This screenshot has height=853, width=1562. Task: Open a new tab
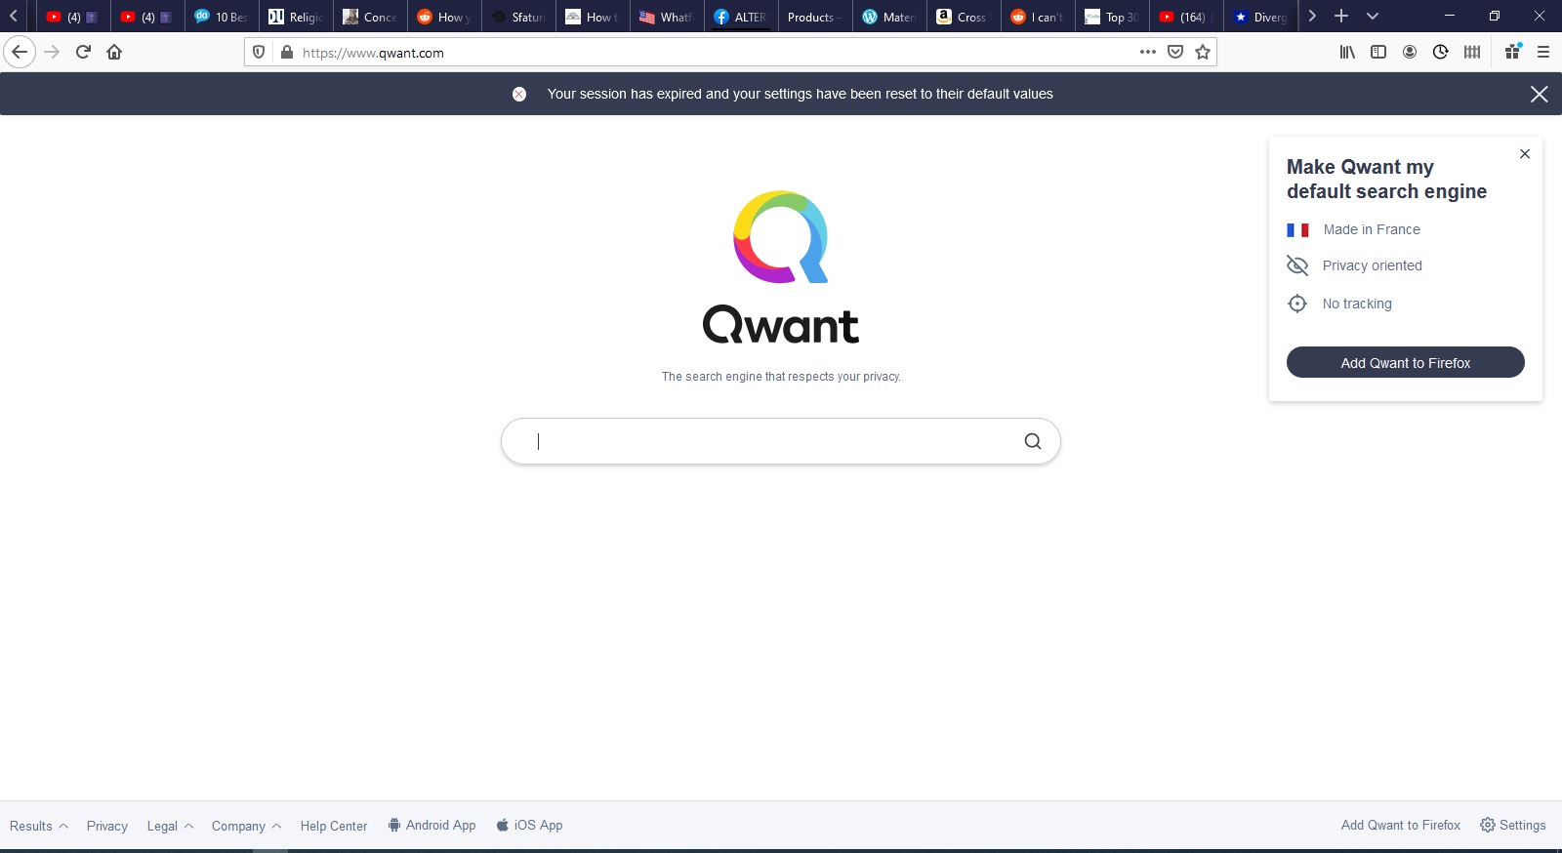1341,16
